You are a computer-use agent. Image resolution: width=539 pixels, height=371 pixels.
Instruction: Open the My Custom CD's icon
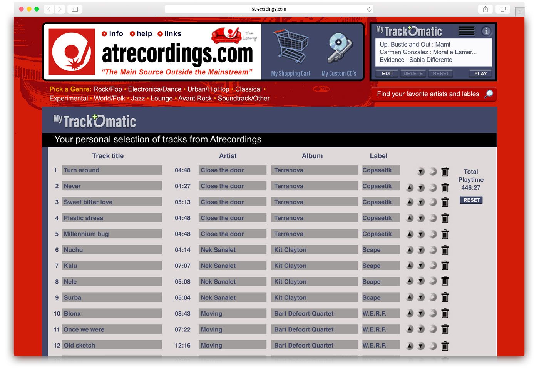point(339,47)
